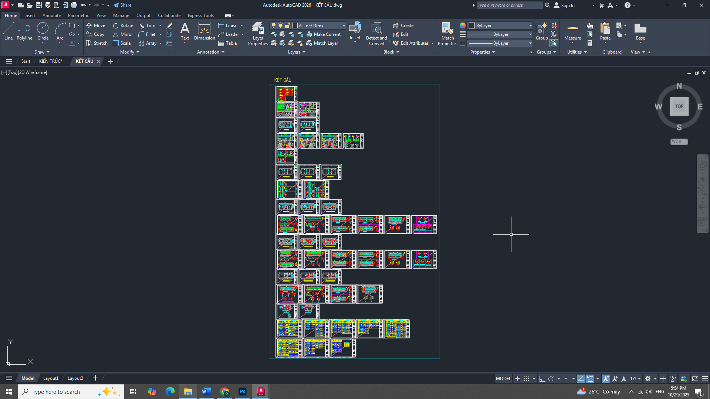Click the Mirror tool icon

116,34
